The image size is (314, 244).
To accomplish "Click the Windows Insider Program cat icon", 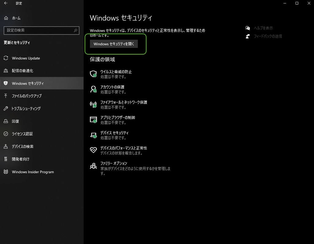I will [x=6, y=172].
